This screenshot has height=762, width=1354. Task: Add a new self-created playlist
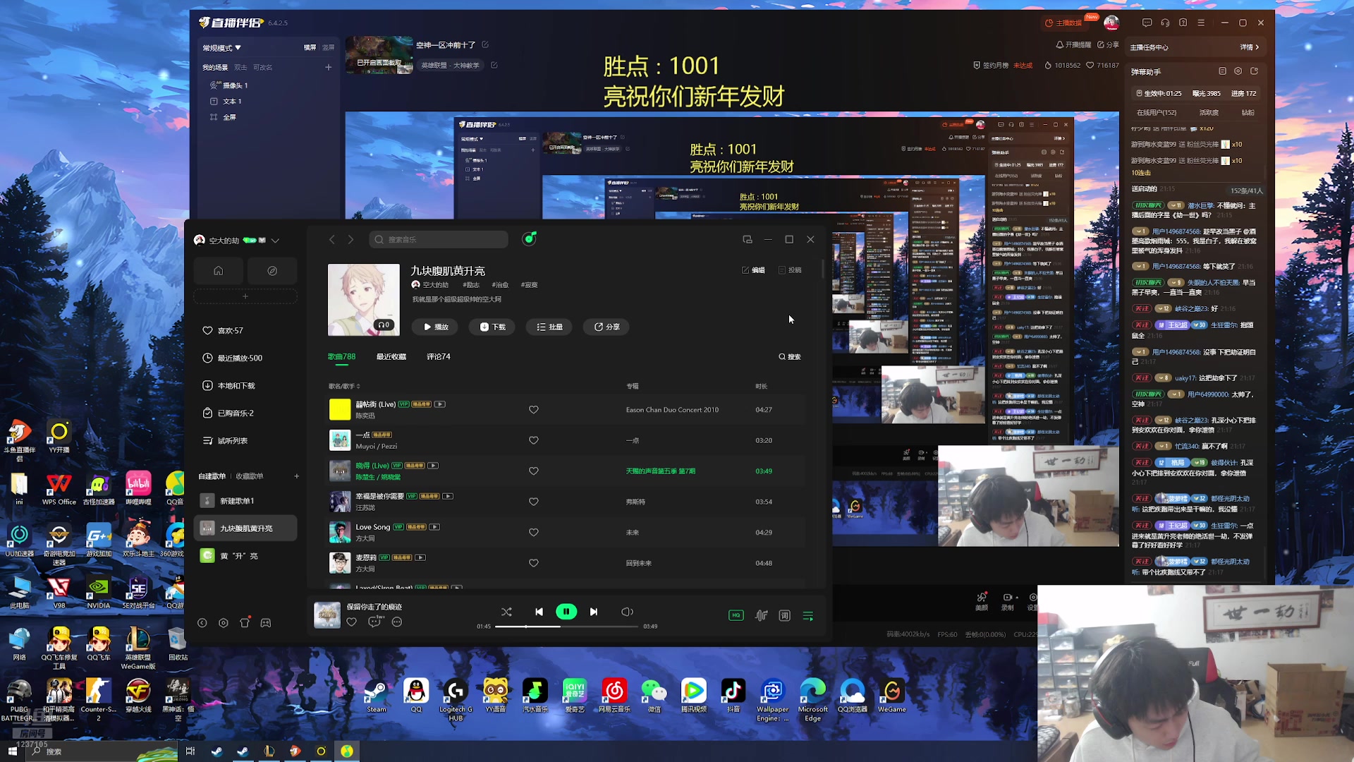point(297,476)
